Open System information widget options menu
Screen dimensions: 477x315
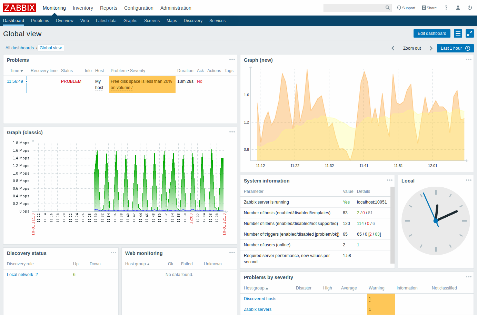390,180
